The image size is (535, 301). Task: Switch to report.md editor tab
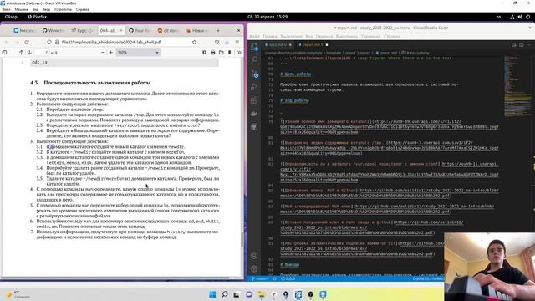(313, 44)
